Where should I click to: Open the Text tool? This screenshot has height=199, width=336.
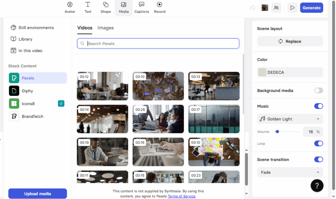pos(88,7)
